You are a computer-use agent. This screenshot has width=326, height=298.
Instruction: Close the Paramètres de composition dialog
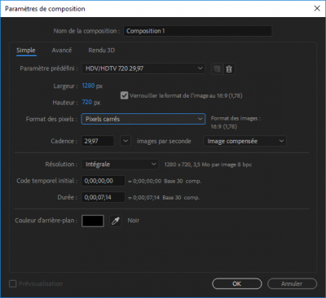point(317,8)
